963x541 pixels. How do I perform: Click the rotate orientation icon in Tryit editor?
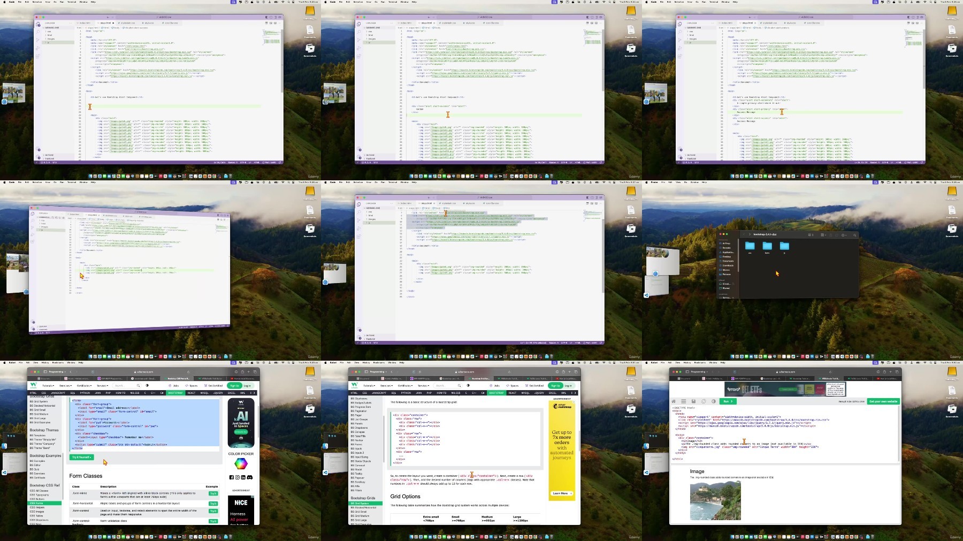tap(704, 401)
